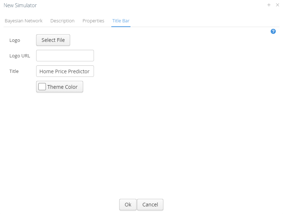The image size is (283, 214).
Task: Click Select File for the logo
Action: 53,40
